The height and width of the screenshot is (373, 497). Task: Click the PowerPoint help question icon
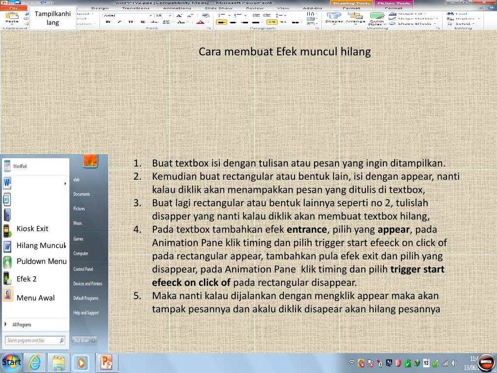(x=491, y=8)
